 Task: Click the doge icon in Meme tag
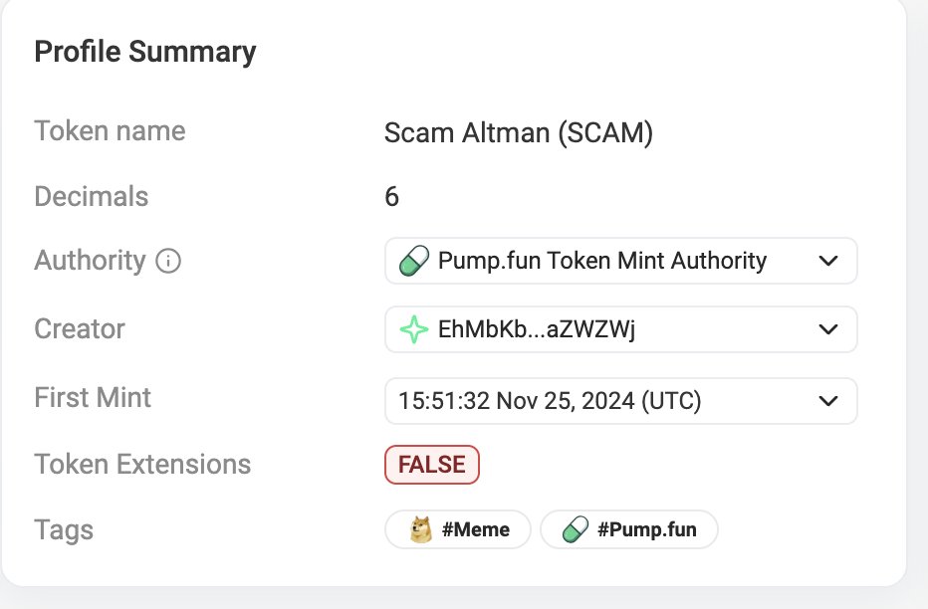click(x=421, y=529)
